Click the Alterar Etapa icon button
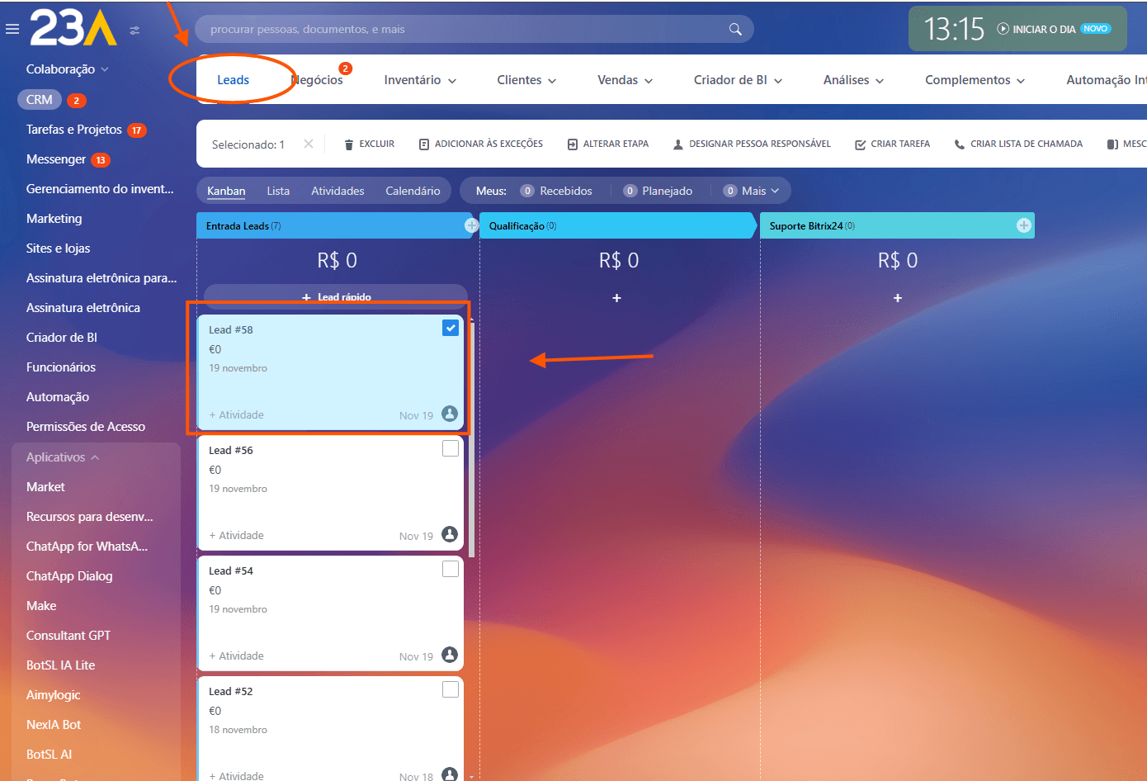Viewport: 1147px width, 781px height. tap(573, 144)
